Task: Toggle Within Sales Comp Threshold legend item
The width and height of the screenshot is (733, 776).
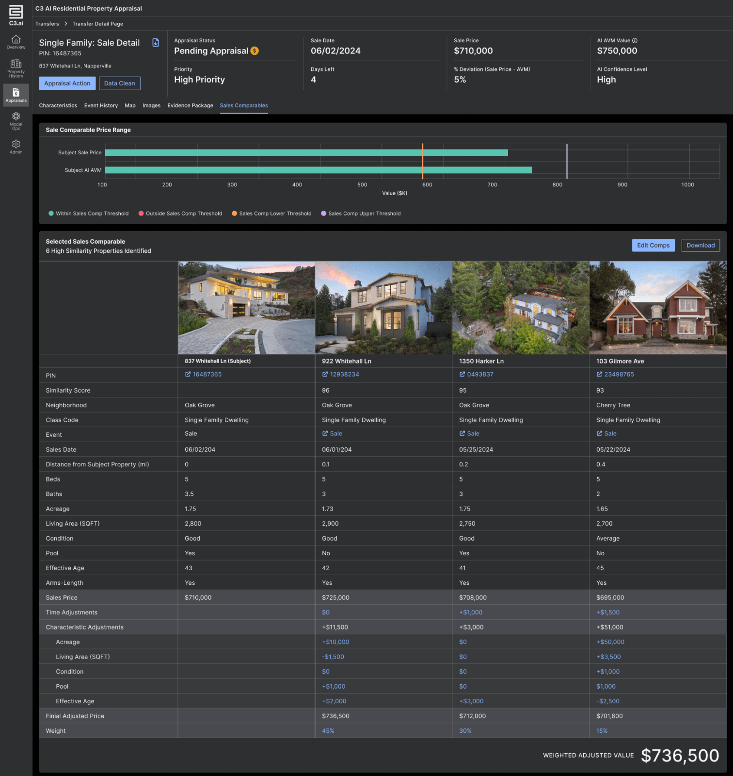Action: pos(89,214)
